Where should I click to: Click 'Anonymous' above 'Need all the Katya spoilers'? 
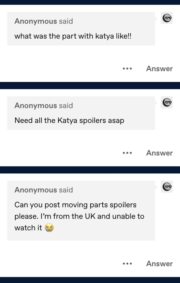(35, 106)
